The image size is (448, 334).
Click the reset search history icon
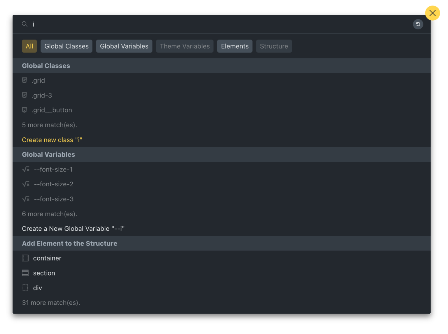tap(418, 24)
